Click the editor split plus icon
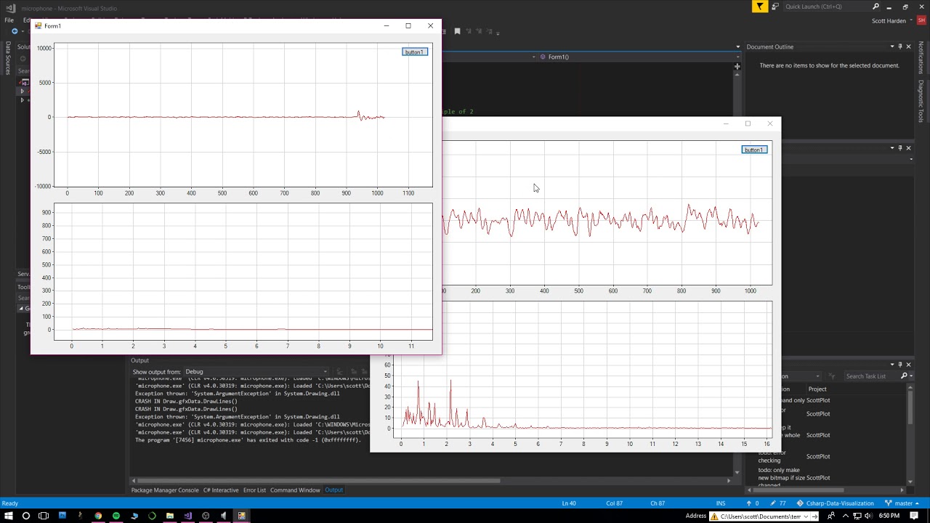930x523 pixels. point(737,67)
